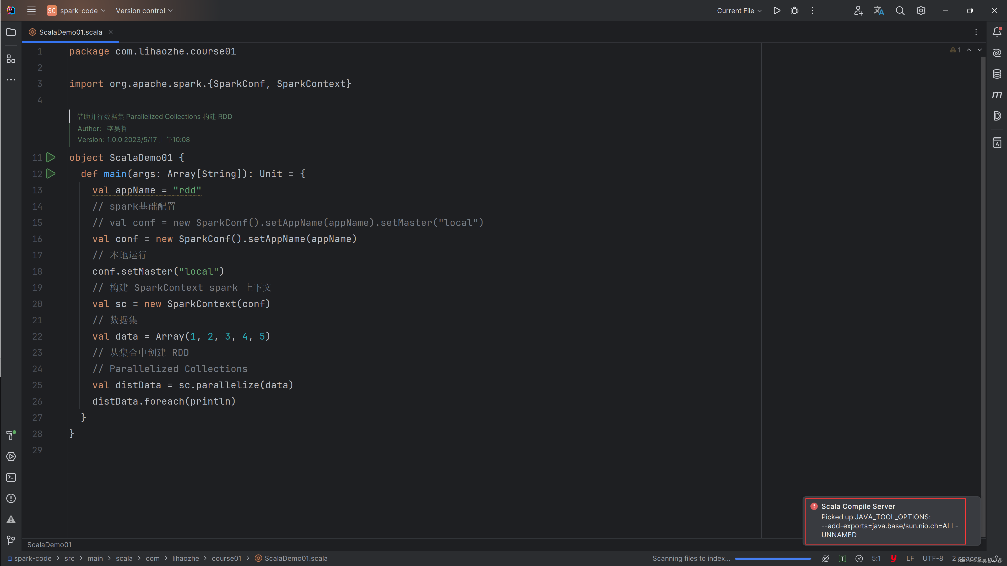Open the Problems tool window
The width and height of the screenshot is (1007, 566).
click(10, 498)
